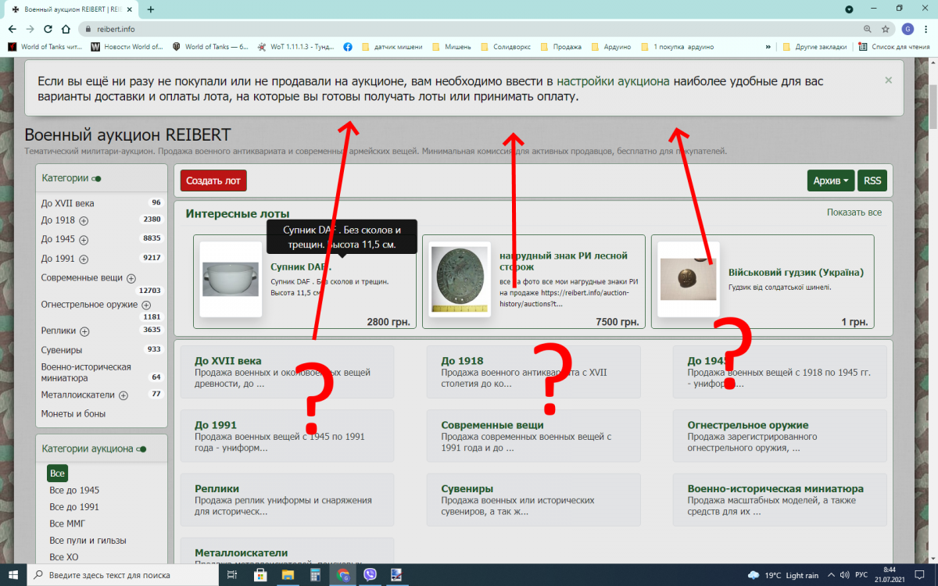The image size is (938, 586).
Task: Reload the reibert.info page
Action: (x=48, y=29)
